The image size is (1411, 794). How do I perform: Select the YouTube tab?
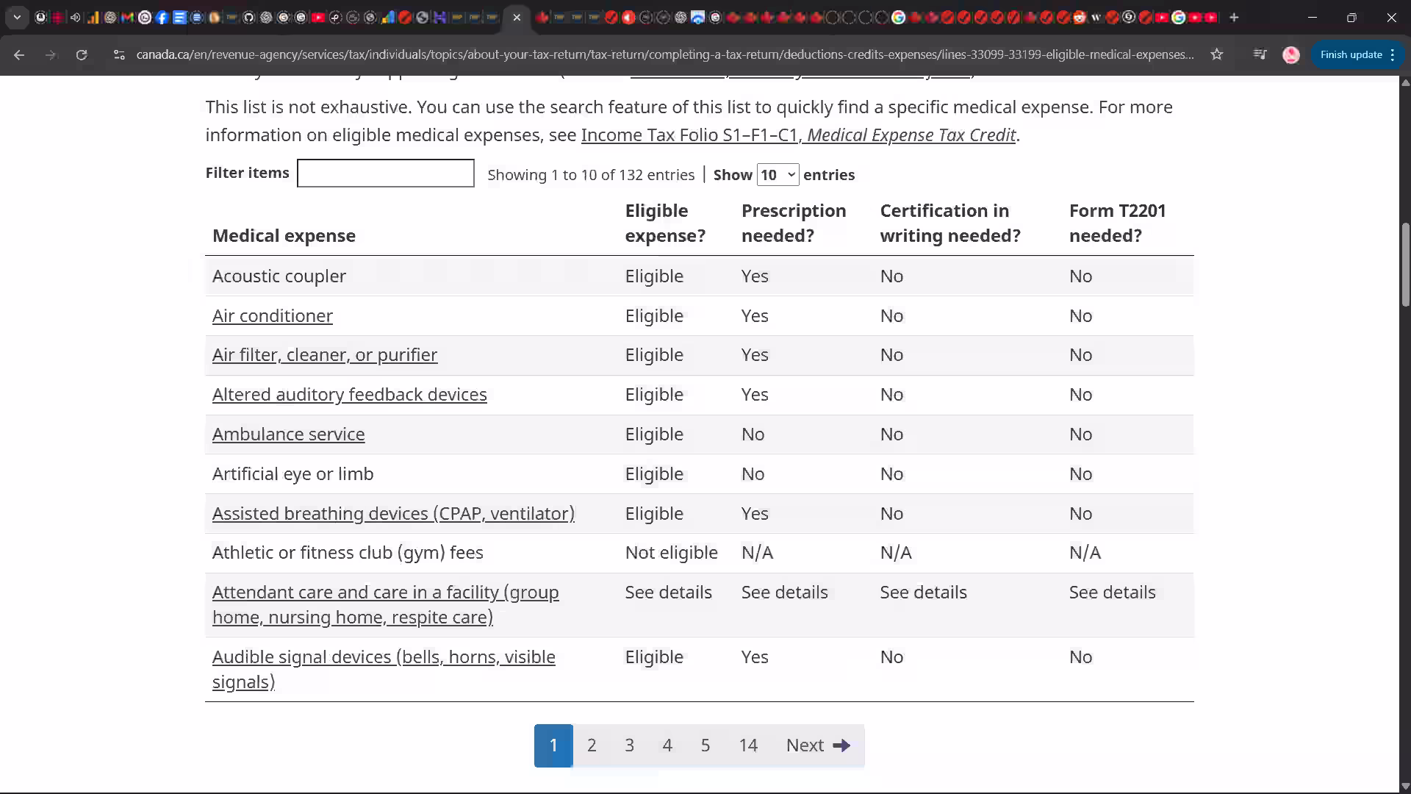click(x=318, y=17)
